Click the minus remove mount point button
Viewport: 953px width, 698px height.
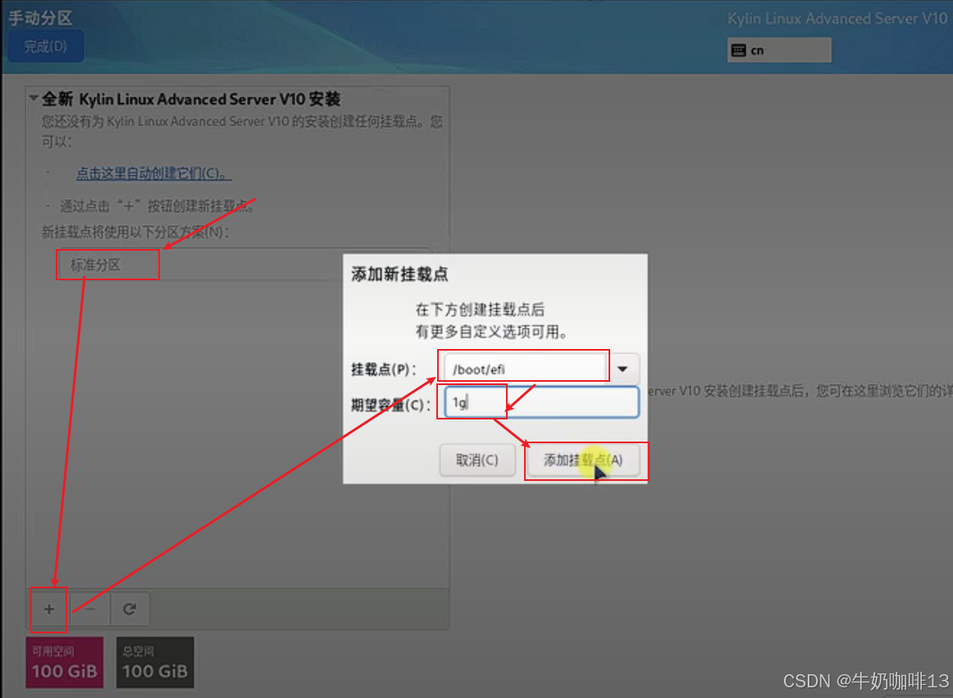[89, 609]
